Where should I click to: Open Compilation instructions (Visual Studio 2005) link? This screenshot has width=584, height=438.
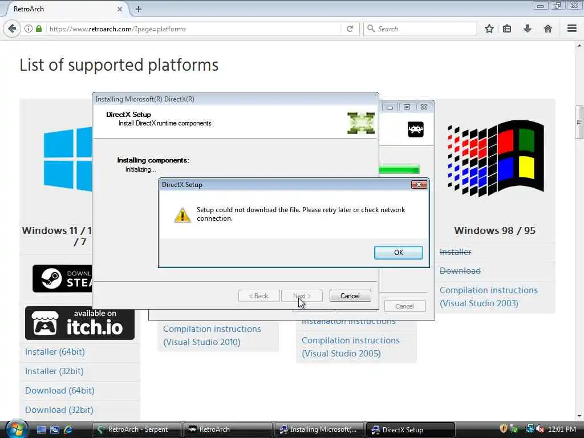point(351,347)
